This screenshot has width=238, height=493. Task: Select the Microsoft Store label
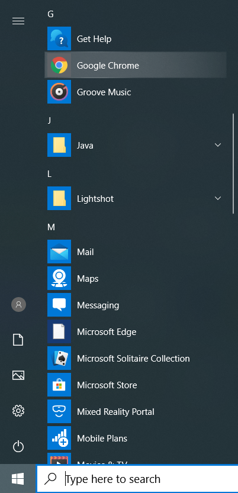[107, 385]
